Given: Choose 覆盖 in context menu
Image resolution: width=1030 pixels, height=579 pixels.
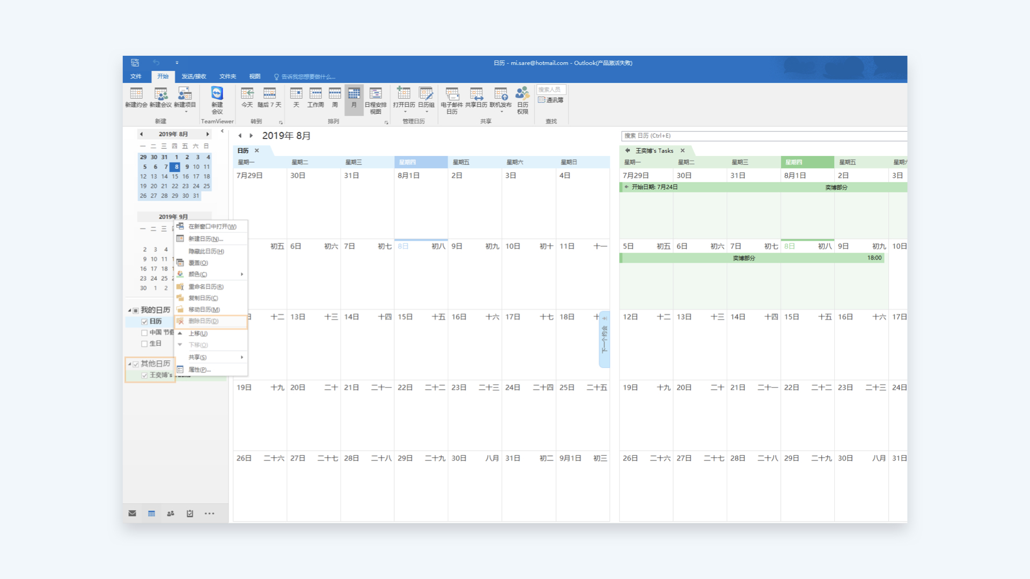Looking at the screenshot, I should tap(211, 263).
